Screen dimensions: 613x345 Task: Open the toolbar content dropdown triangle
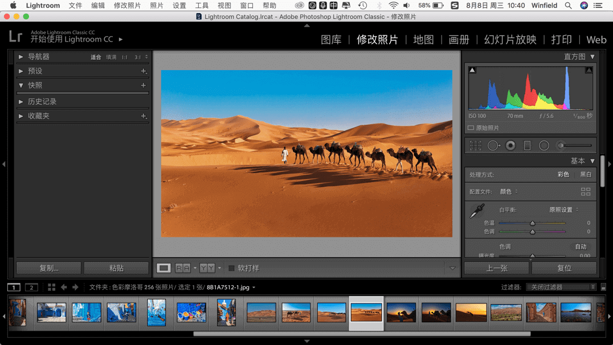[452, 268]
